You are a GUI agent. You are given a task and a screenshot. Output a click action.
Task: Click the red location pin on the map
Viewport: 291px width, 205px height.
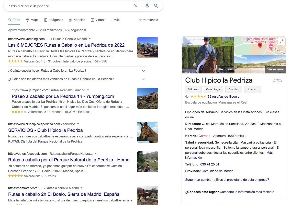click(x=260, y=45)
